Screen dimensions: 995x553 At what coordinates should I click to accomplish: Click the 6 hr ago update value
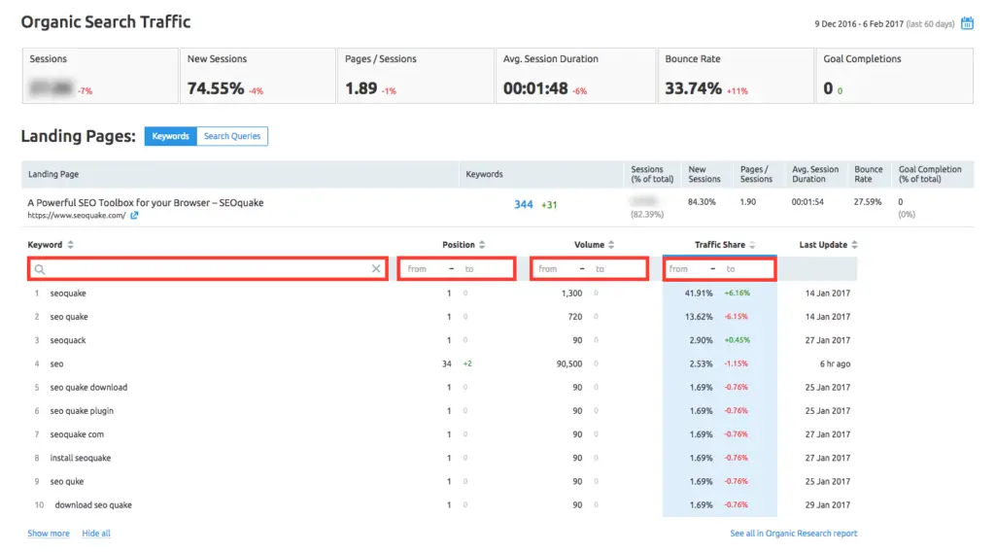[835, 363]
